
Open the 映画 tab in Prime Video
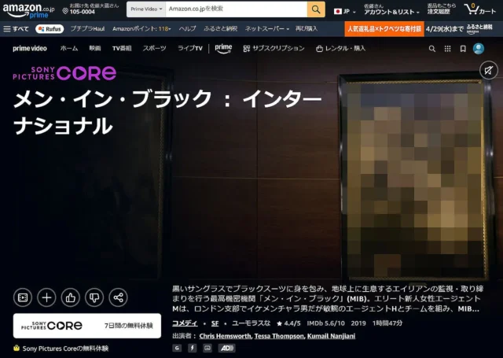[x=94, y=48]
